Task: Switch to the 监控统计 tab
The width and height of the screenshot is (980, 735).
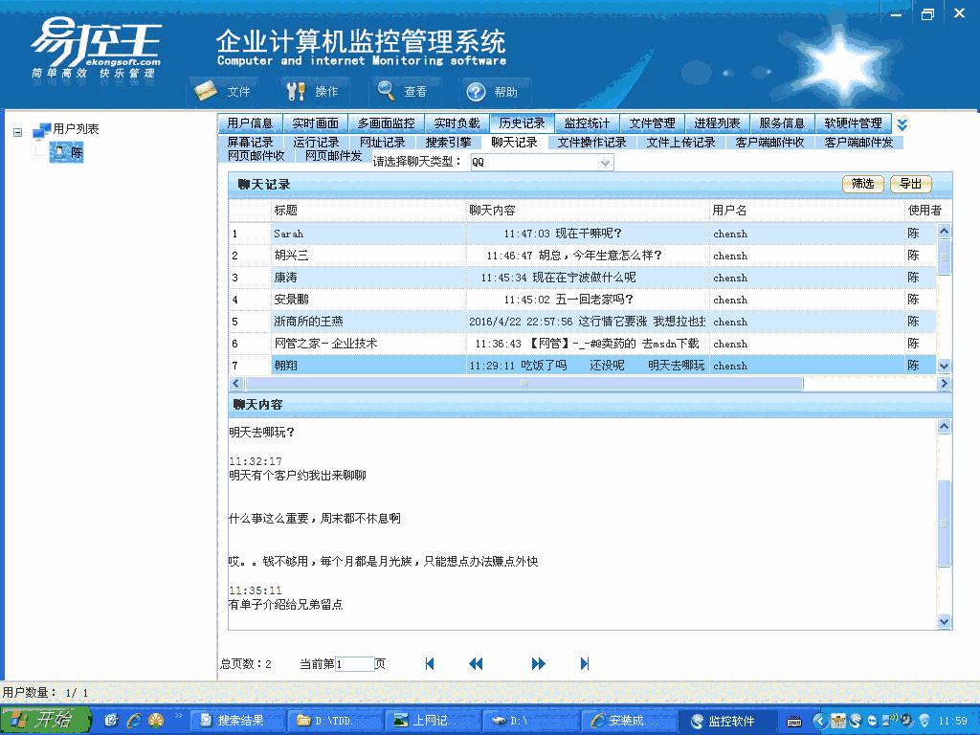Action: 587,123
